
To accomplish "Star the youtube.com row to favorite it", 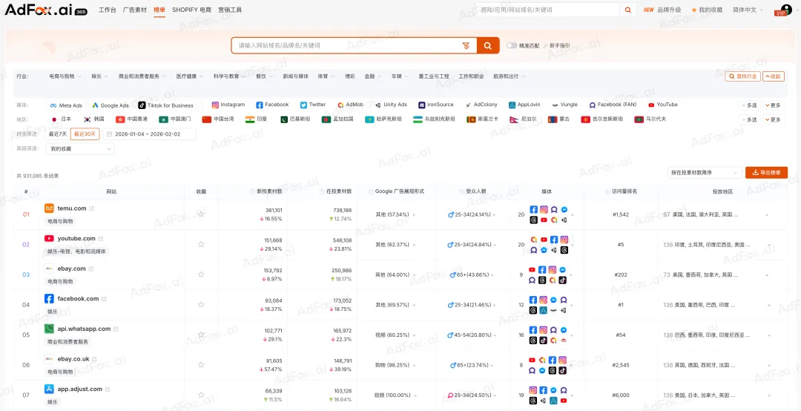I will tap(201, 244).
